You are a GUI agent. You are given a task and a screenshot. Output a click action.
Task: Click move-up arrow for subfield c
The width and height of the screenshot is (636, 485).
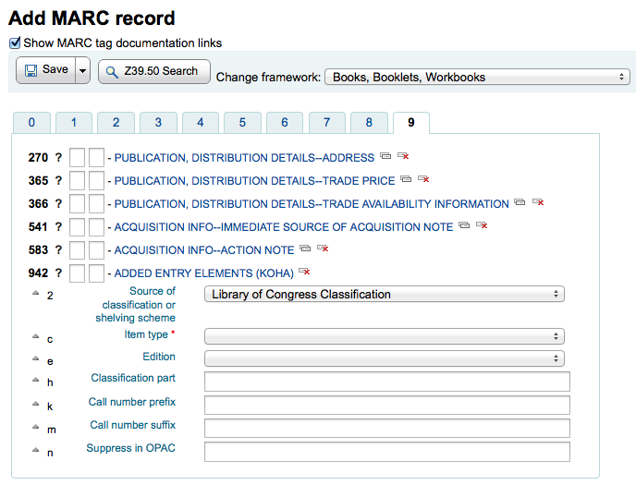(x=36, y=337)
